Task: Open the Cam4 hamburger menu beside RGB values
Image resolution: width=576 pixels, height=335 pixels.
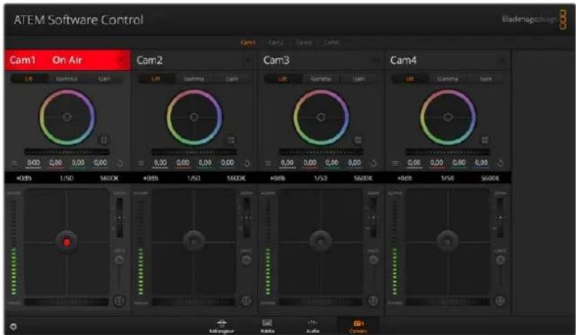Action: (395, 163)
